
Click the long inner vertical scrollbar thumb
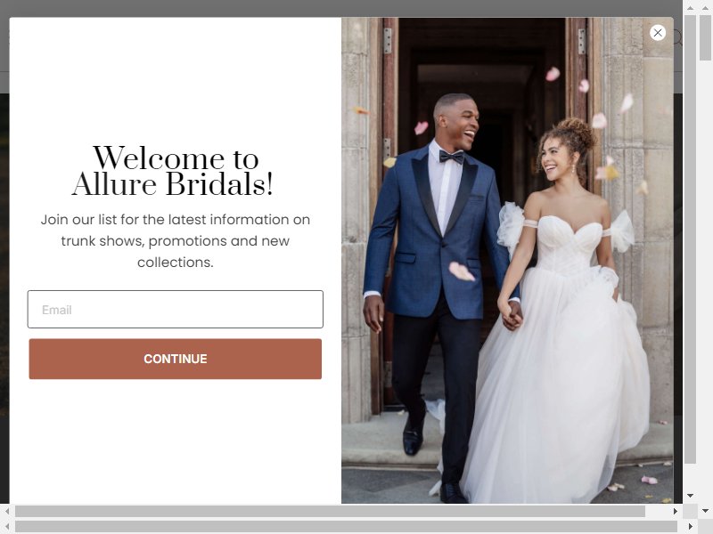click(690, 239)
